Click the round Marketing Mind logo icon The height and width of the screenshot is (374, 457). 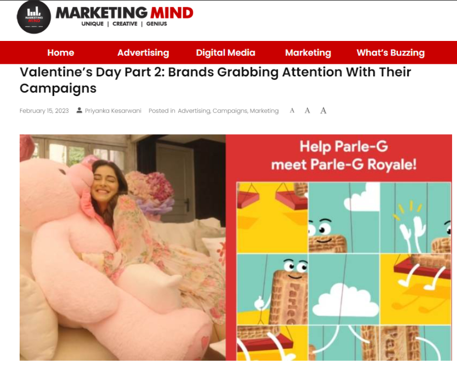[34, 17]
